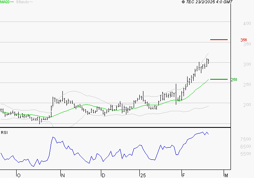
Task: Click the RSI panel label
Action: click(4, 133)
